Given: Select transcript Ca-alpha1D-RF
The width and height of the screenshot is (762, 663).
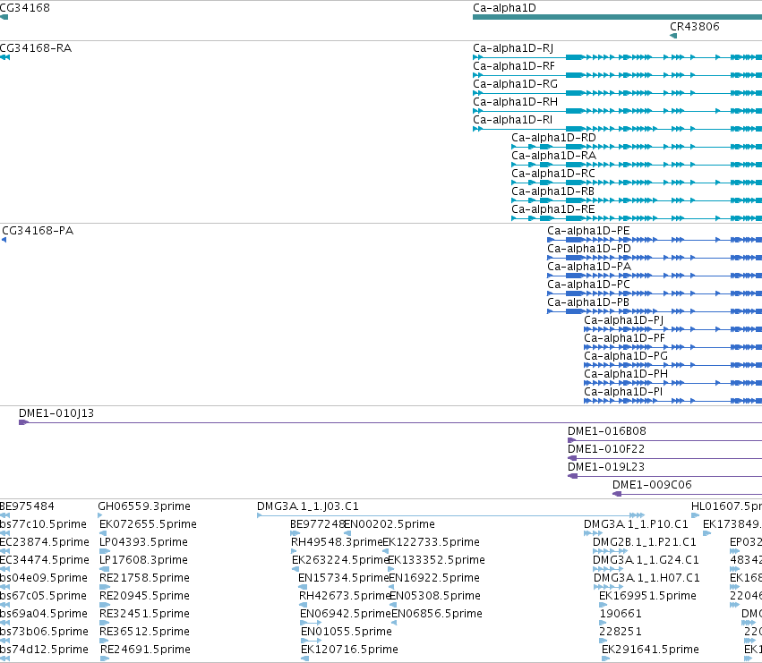Looking at the screenshot, I should [617, 75].
